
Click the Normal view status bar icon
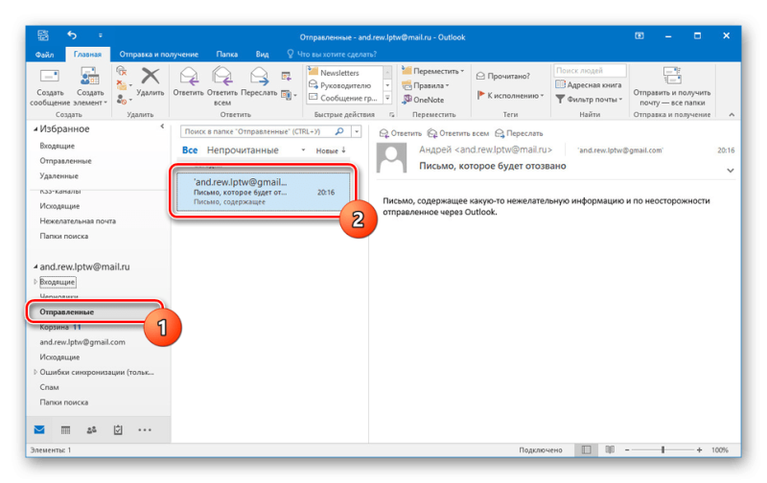coord(586,449)
